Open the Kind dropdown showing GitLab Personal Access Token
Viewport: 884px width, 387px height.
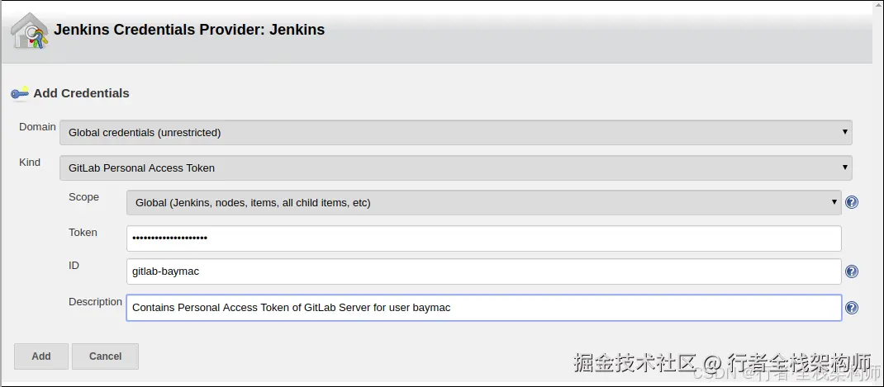[455, 168]
